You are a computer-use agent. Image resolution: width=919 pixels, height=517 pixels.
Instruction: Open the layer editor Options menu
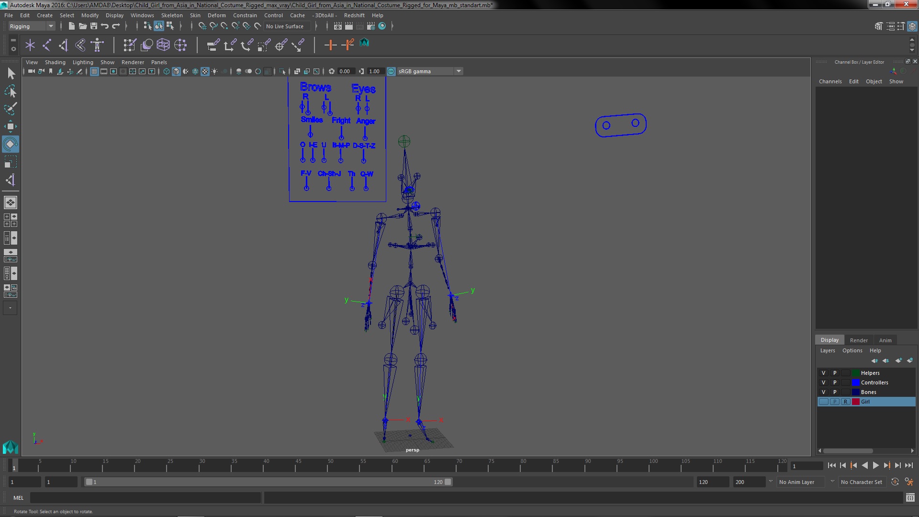pyautogui.click(x=852, y=350)
